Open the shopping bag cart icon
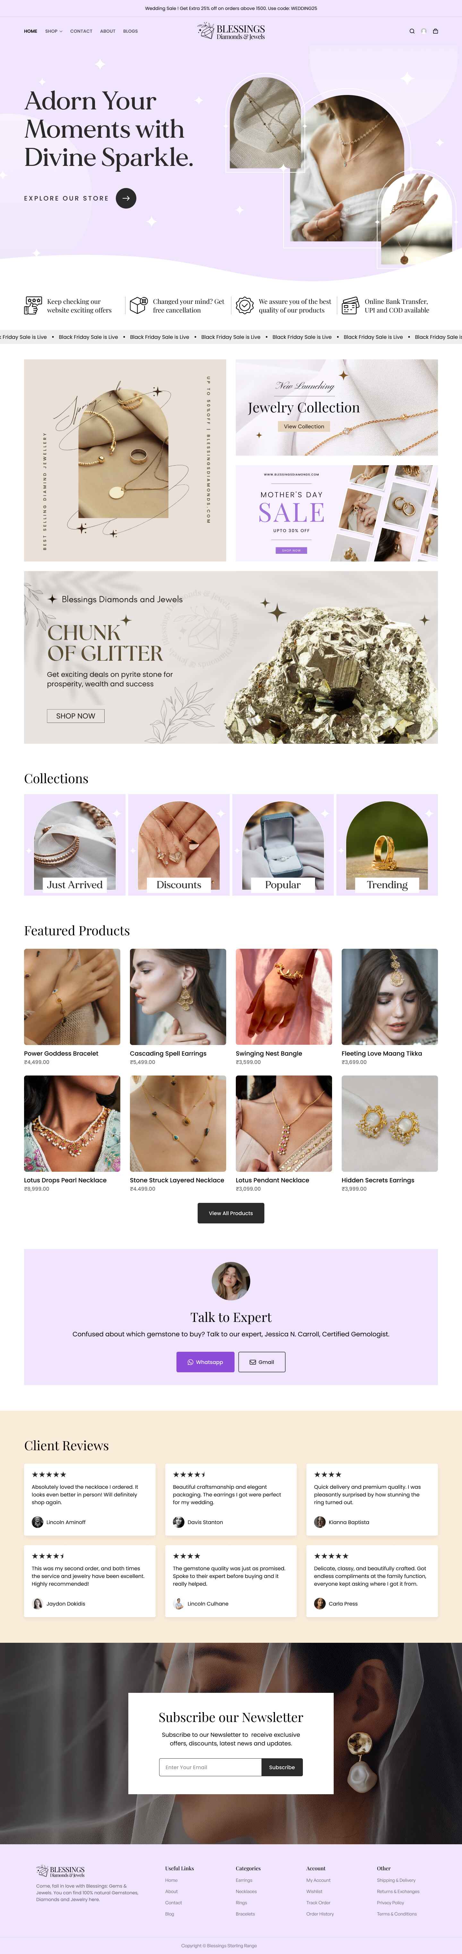The width and height of the screenshot is (462, 1954). coord(435,31)
